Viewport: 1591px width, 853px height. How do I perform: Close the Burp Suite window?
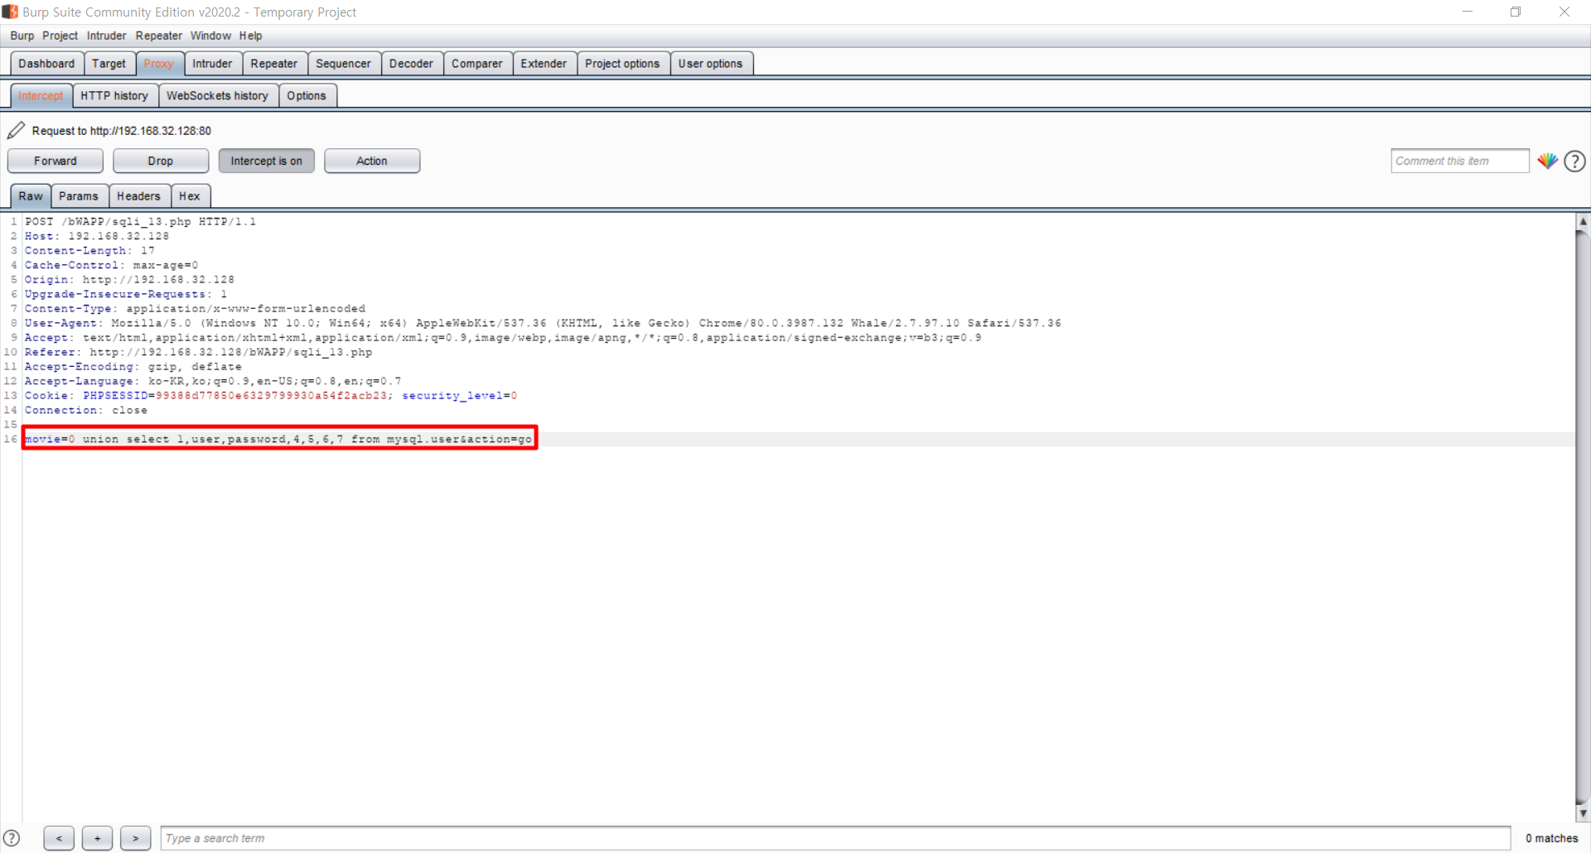1564,12
